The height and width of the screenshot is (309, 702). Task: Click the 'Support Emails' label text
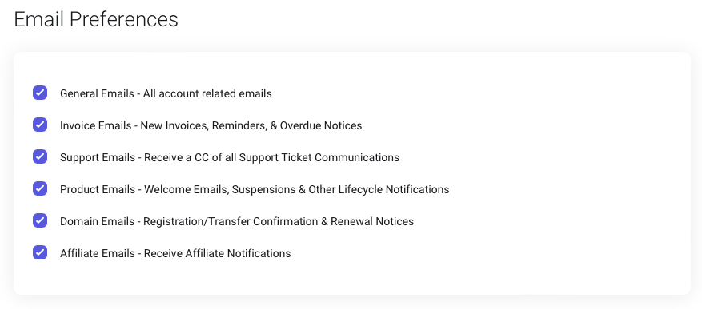pos(98,157)
